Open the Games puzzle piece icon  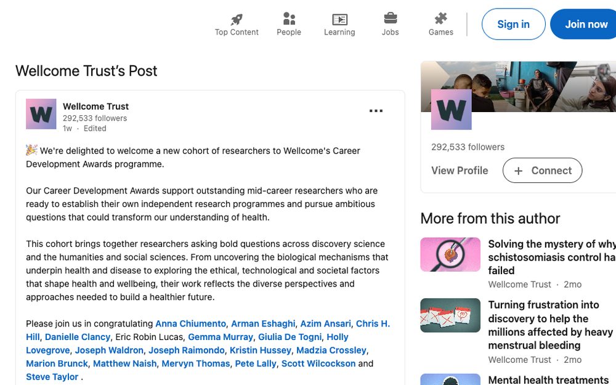coord(441,18)
